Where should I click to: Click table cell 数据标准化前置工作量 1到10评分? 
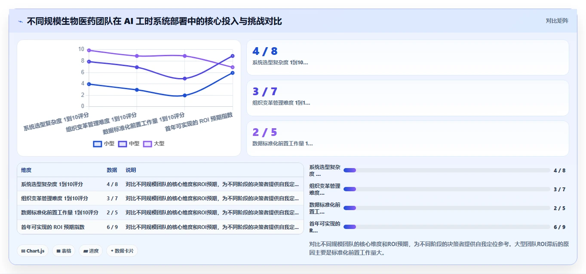click(x=60, y=213)
